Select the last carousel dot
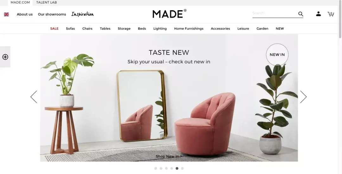Screen dimensions: 342x174 (182, 168)
